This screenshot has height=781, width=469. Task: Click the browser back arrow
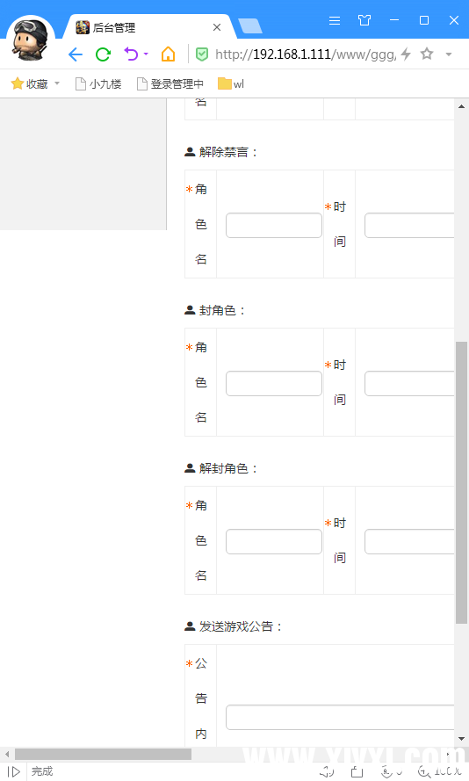(76, 54)
